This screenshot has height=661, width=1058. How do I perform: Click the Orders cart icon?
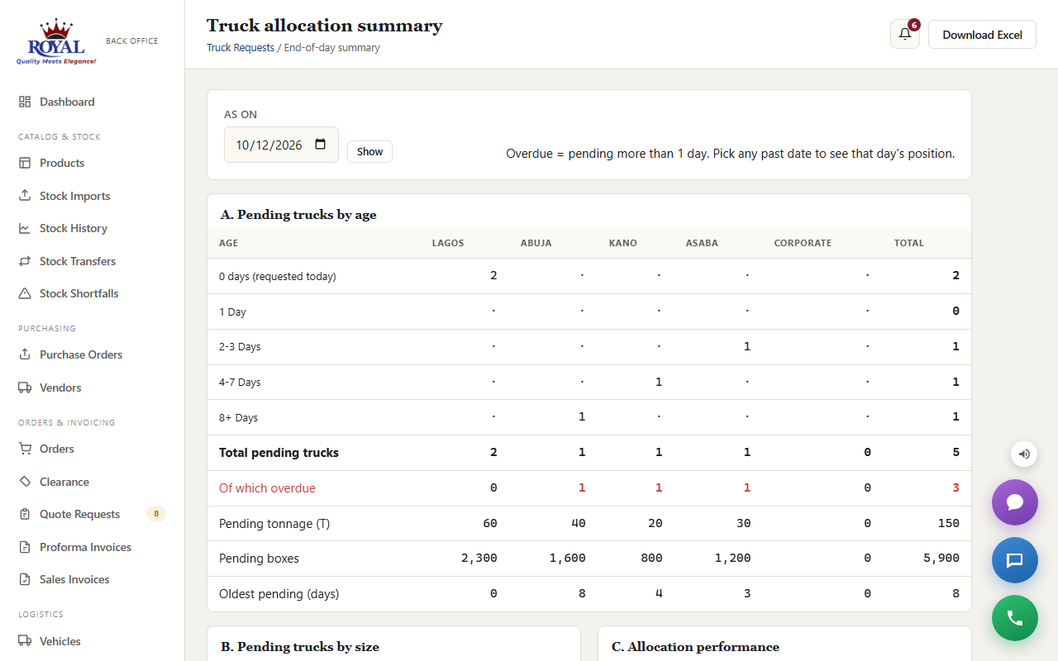[x=25, y=449]
